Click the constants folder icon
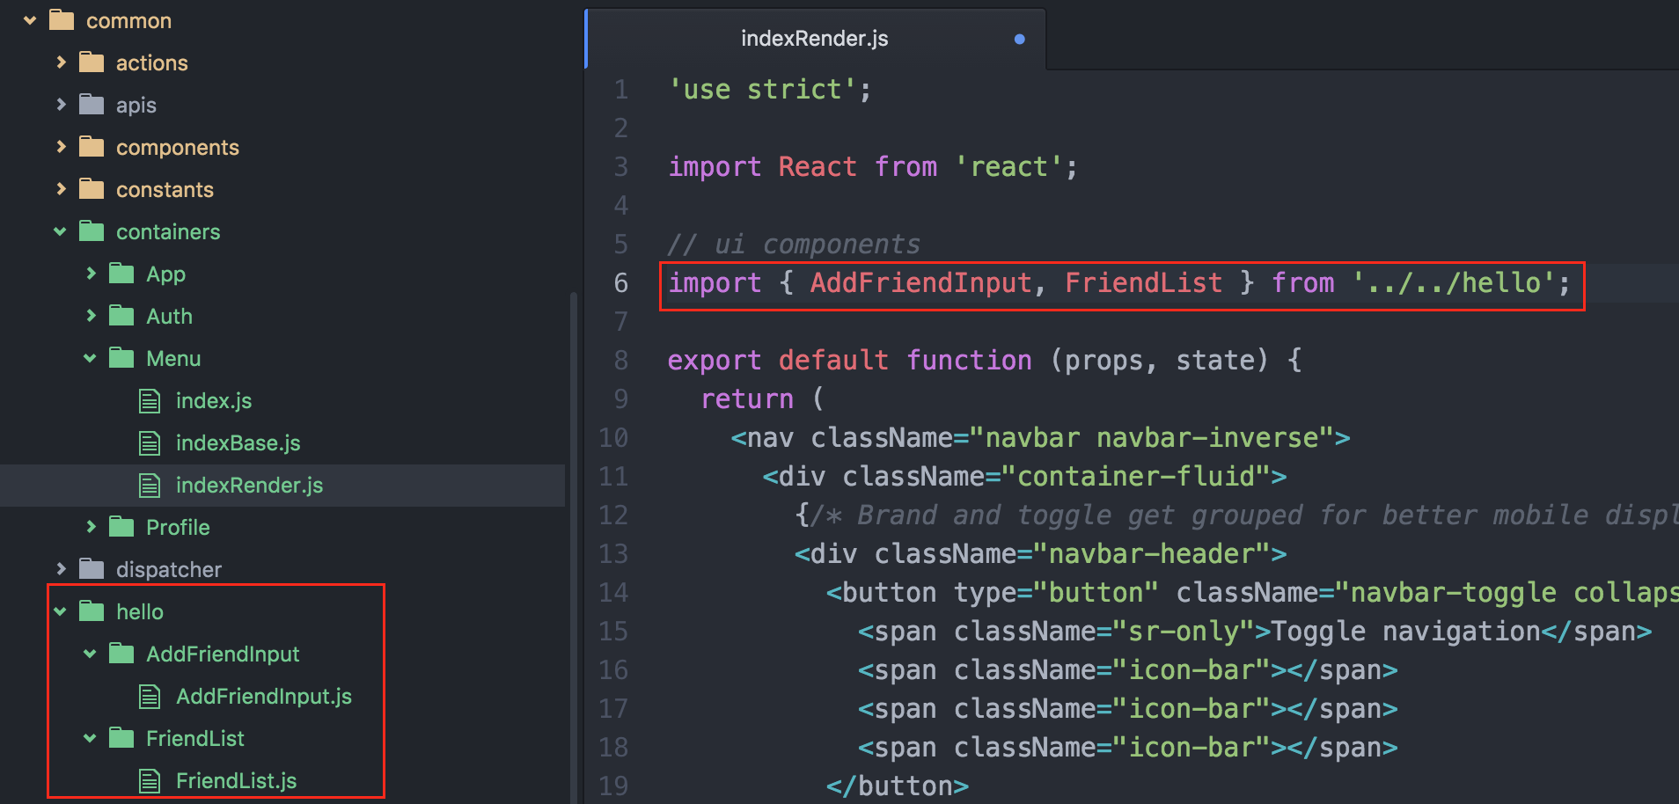 (x=92, y=188)
